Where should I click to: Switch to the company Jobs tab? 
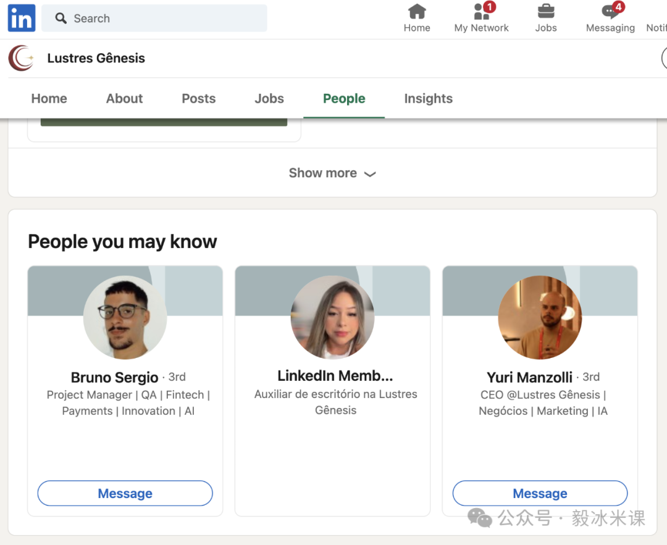269,99
